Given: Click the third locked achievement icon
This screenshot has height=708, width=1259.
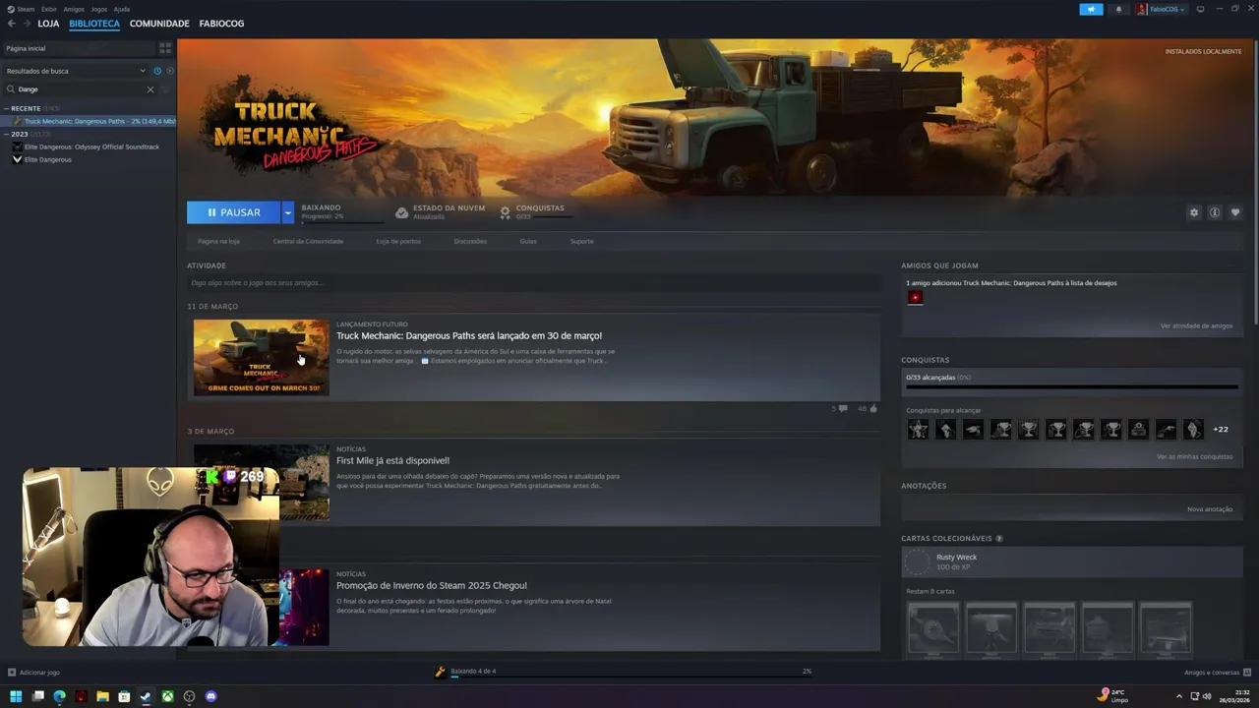Looking at the screenshot, I should [973, 430].
